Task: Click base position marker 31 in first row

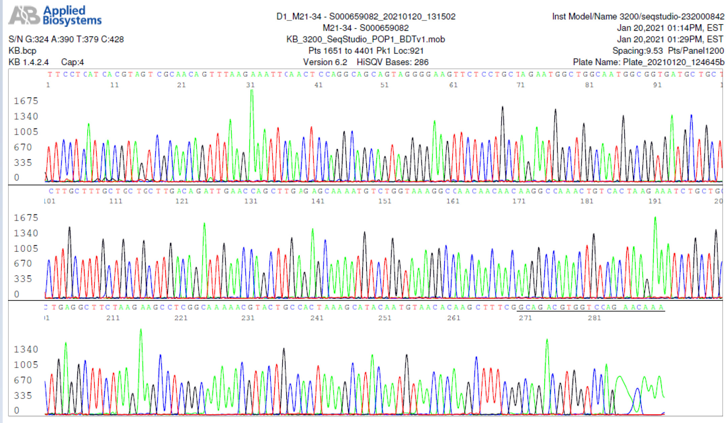Action: click(x=250, y=85)
